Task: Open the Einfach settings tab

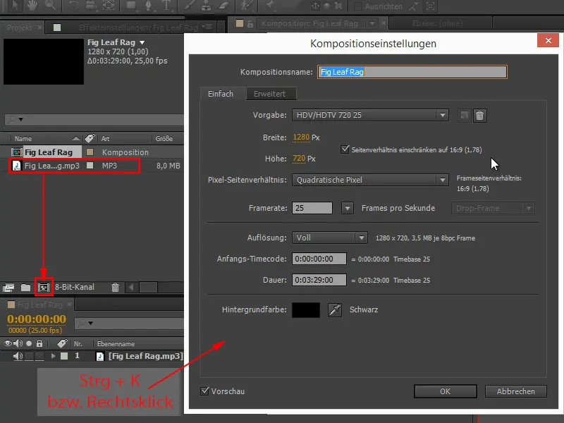Action: click(x=221, y=94)
